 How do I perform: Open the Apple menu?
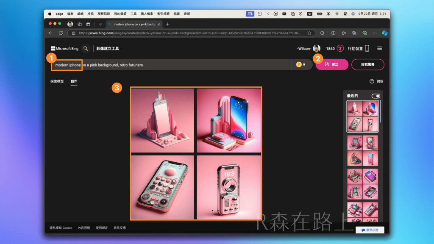50,14
